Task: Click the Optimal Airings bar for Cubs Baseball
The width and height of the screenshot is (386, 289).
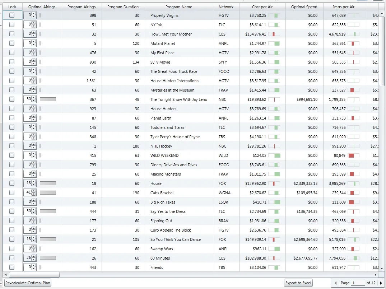Action: [x=48, y=193]
